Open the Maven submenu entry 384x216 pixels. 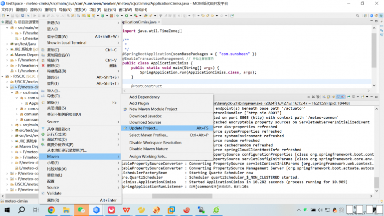pyautogui.click(x=53, y=157)
